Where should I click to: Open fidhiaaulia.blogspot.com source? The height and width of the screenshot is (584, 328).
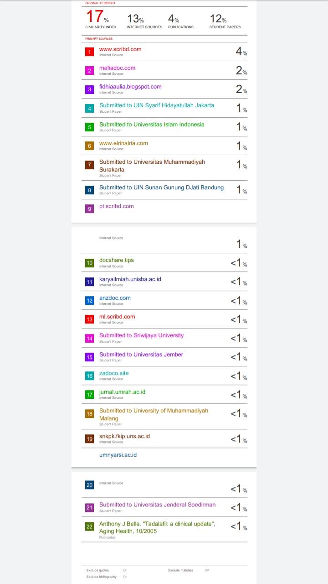pyautogui.click(x=130, y=87)
